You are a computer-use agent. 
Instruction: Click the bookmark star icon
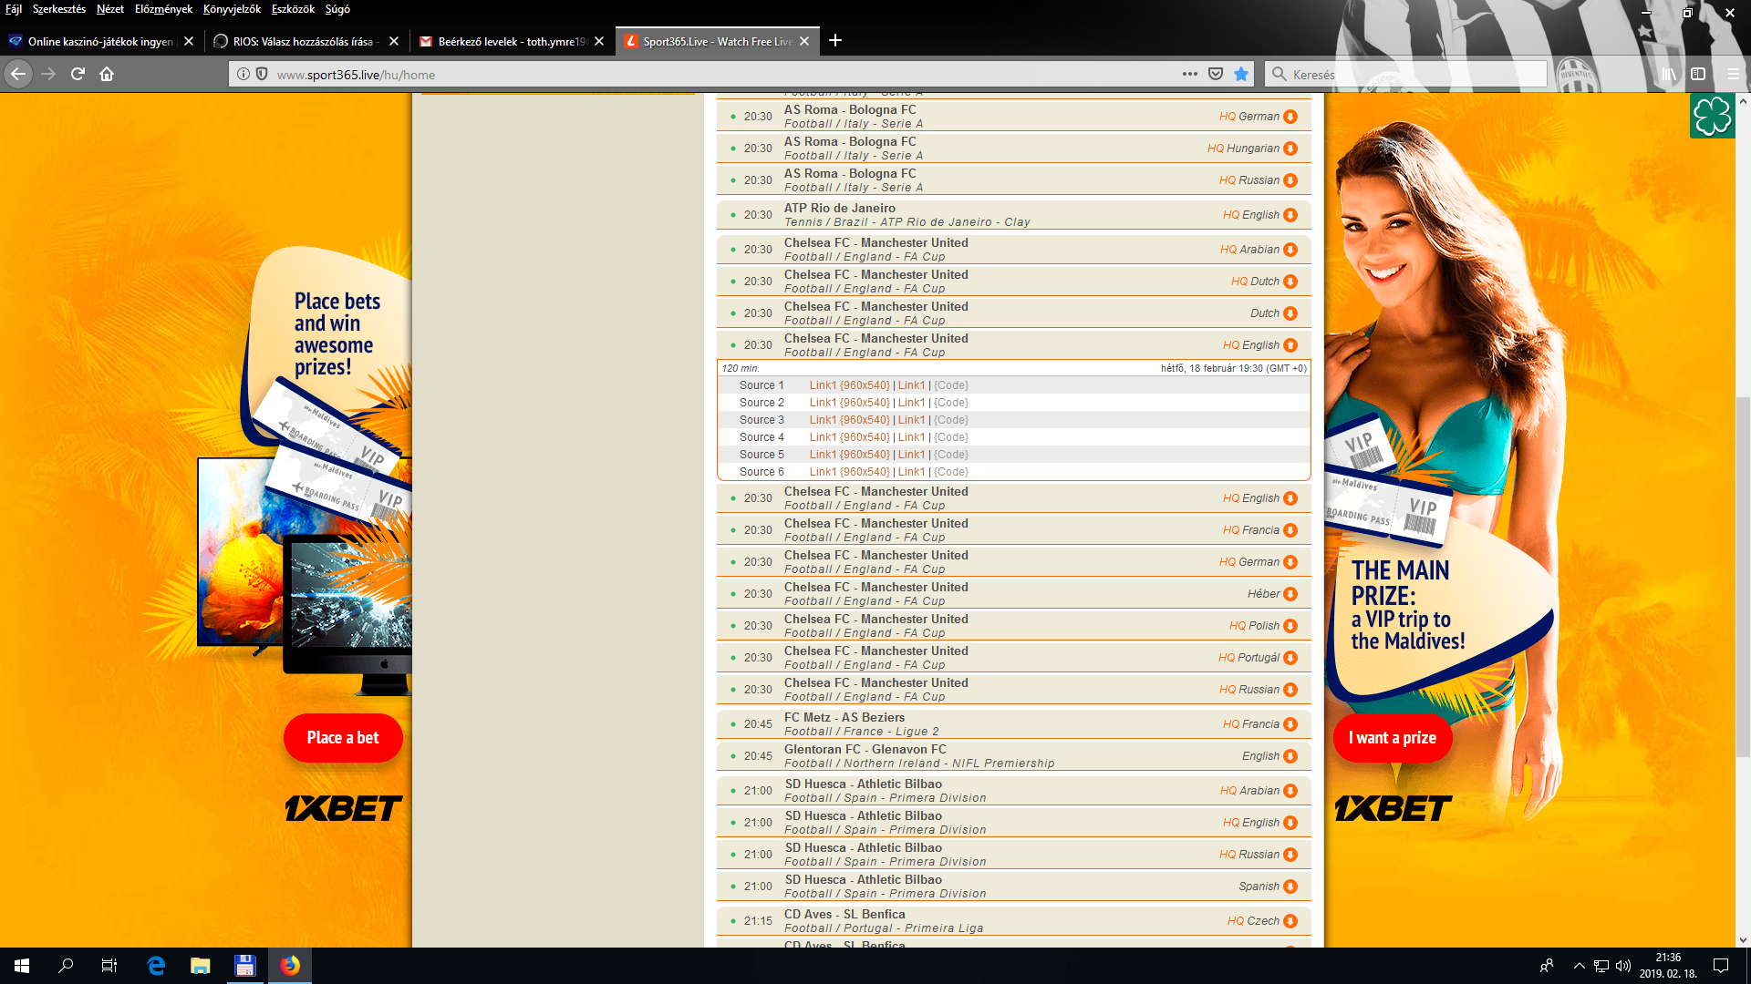(1241, 74)
